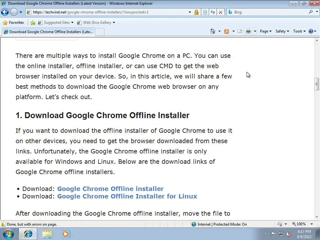Click the Read Mail icon

click(240, 31)
